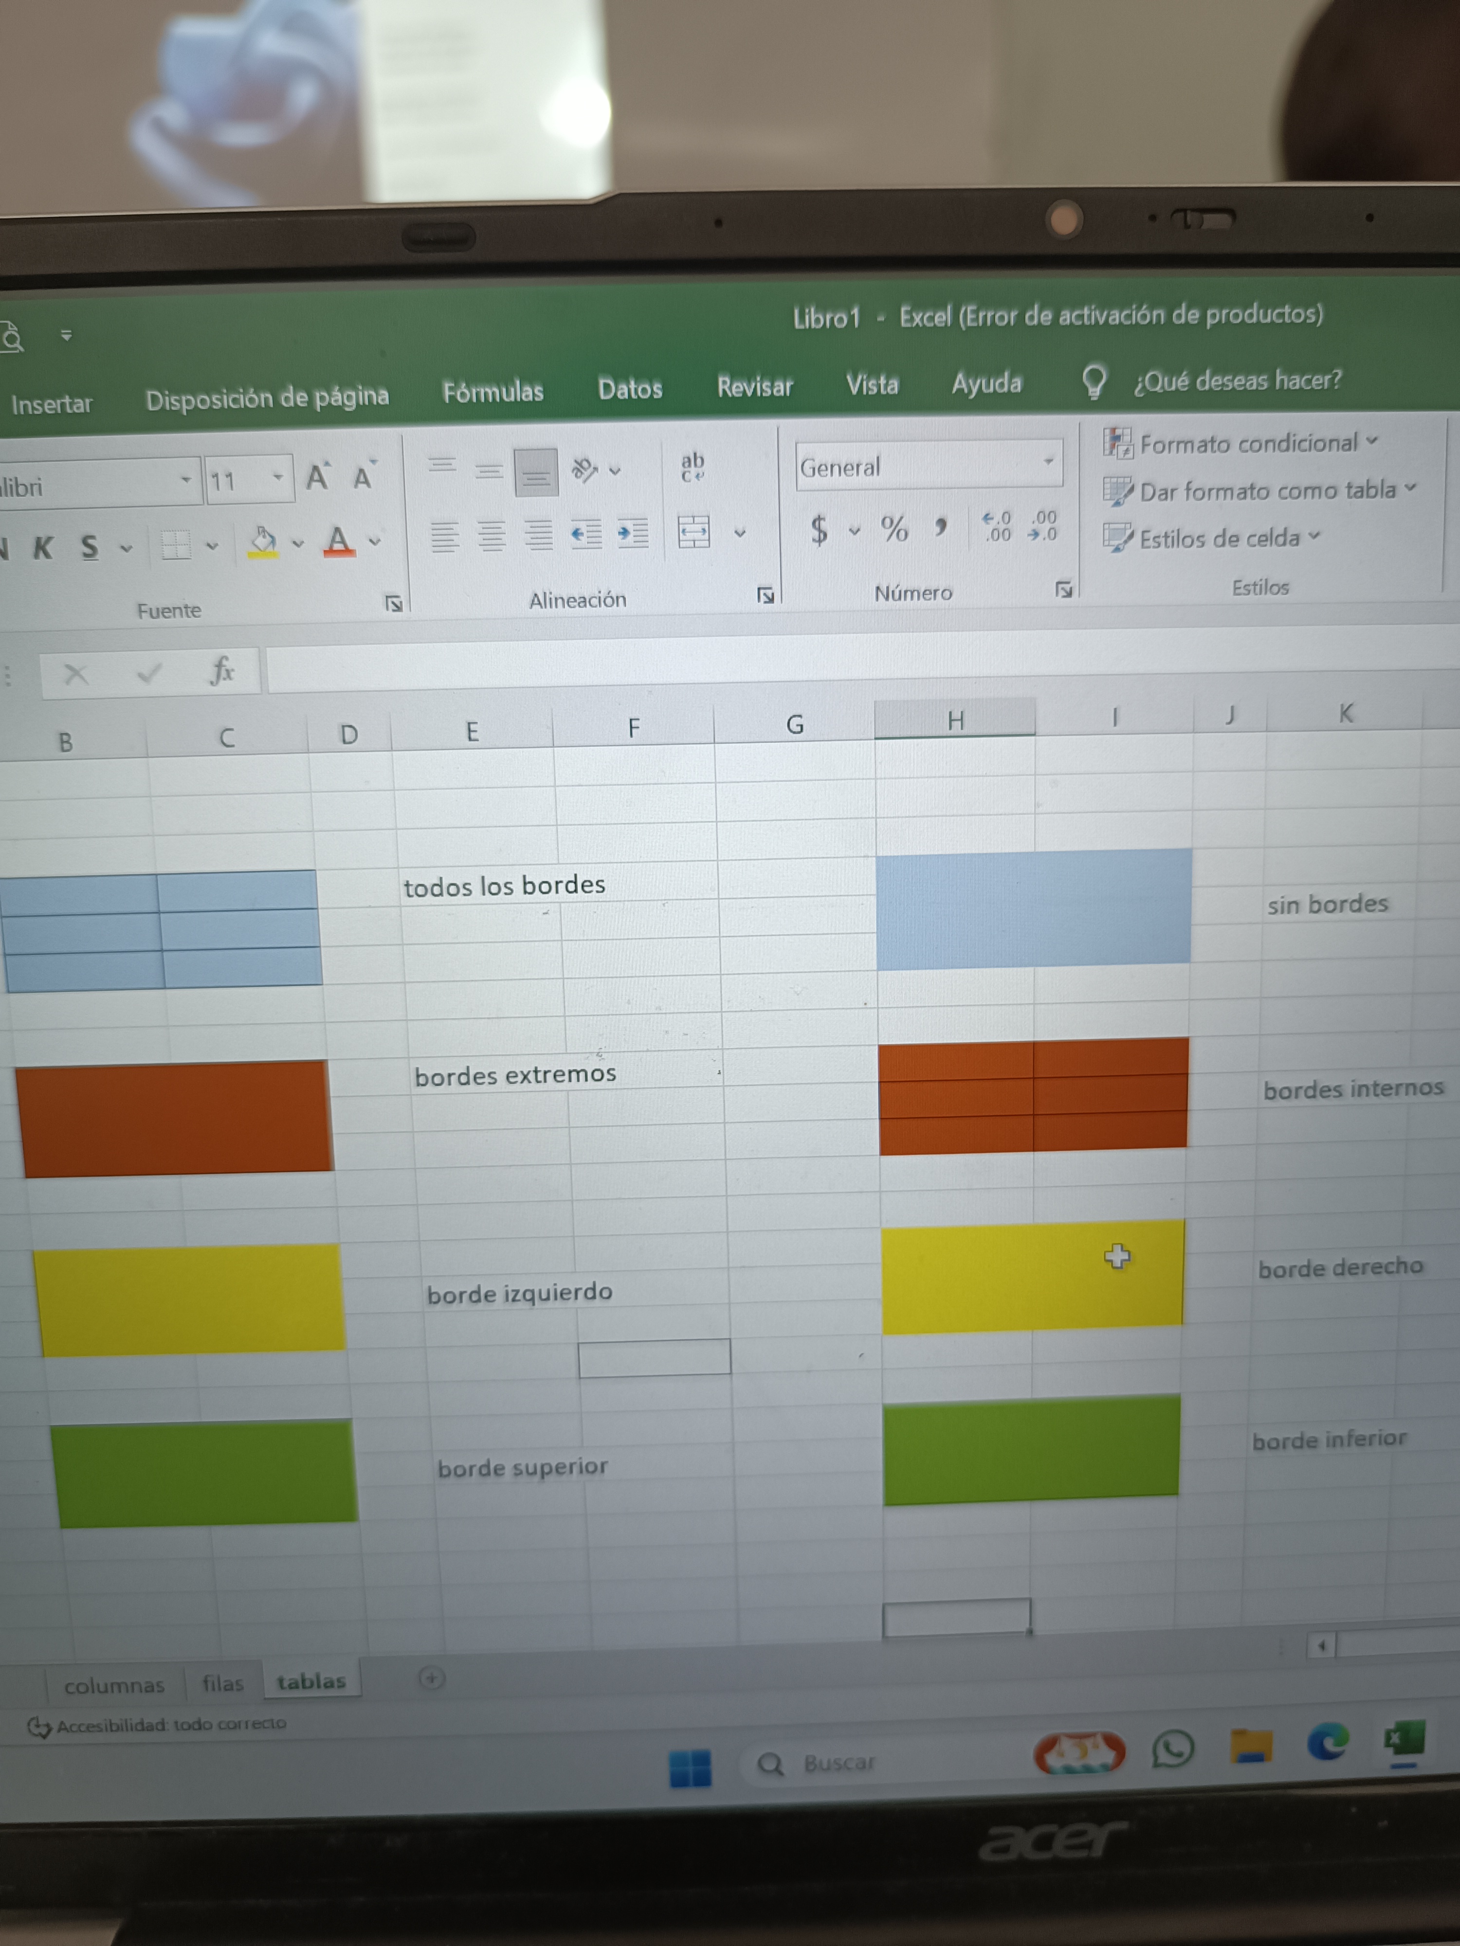
Task: Click the Wrap text icon
Action: coord(693,466)
